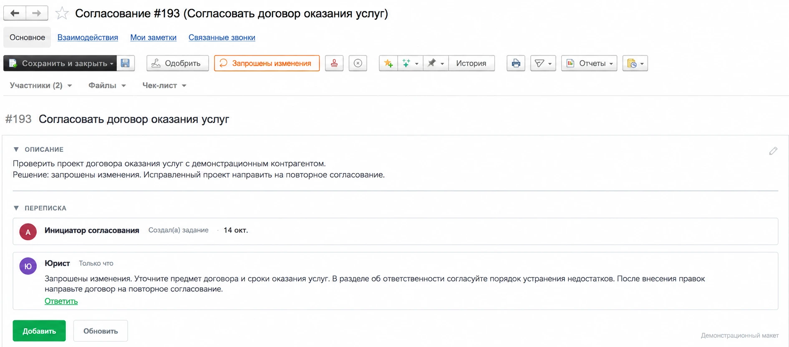The width and height of the screenshot is (789, 347).
Task: Open 'История' from the toolbar
Action: coord(471,63)
